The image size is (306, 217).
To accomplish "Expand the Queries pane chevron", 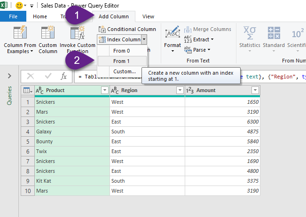I will 9,76.
